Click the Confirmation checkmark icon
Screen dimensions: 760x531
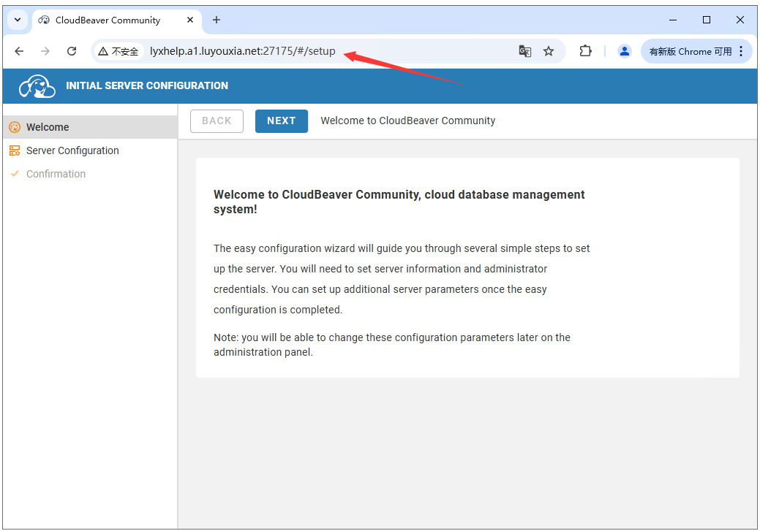pos(15,174)
